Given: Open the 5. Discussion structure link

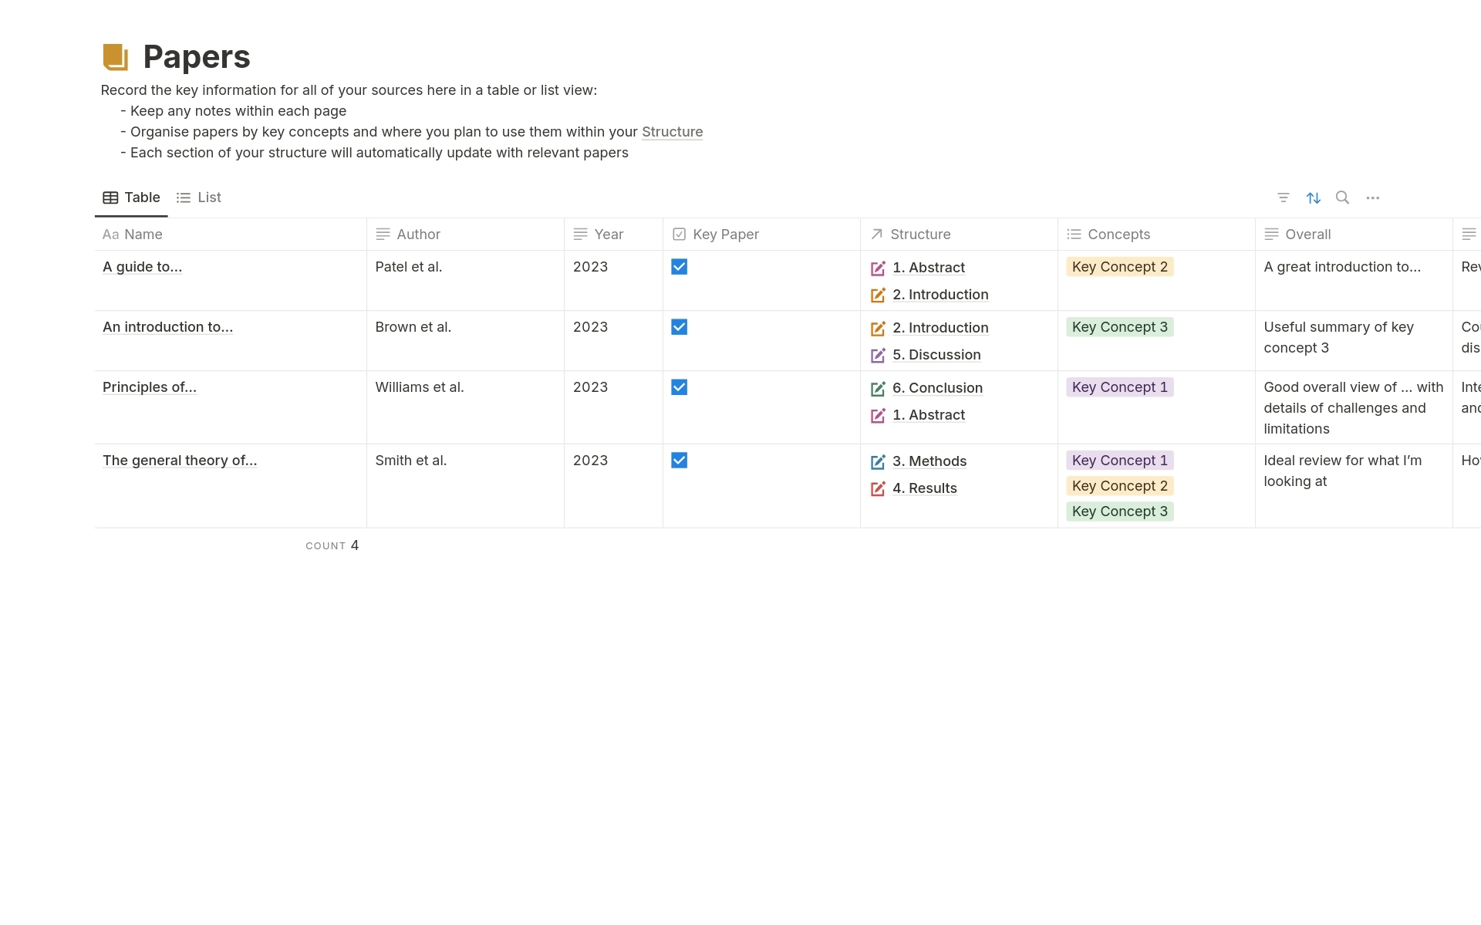Looking at the screenshot, I should point(936,355).
